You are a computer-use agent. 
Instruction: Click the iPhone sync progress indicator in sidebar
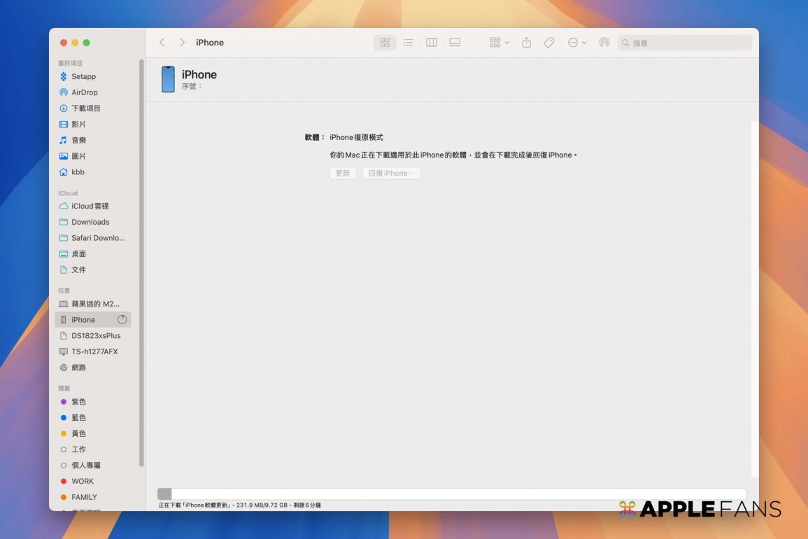coord(122,320)
